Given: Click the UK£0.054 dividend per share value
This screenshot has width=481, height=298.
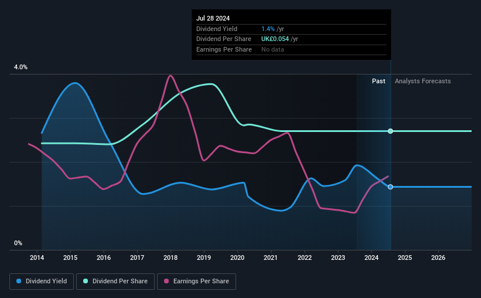Looking at the screenshot, I should [275, 39].
